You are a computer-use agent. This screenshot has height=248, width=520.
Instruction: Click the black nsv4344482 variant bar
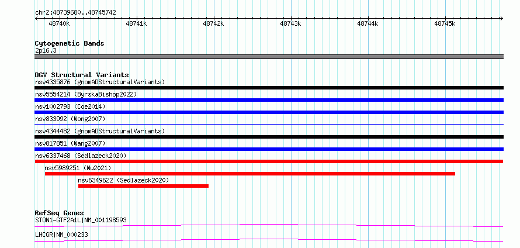(x=269, y=137)
